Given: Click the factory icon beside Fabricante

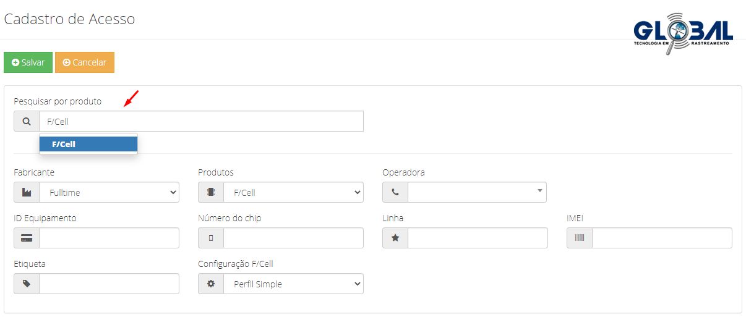Looking at the screenshot, I should tap(27, 192).
